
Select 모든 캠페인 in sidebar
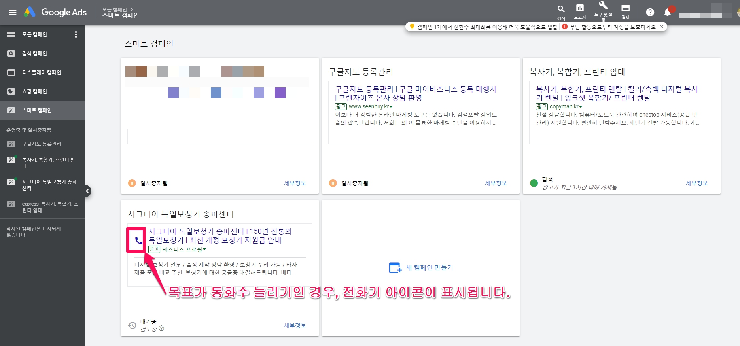[x=34, y=34]
